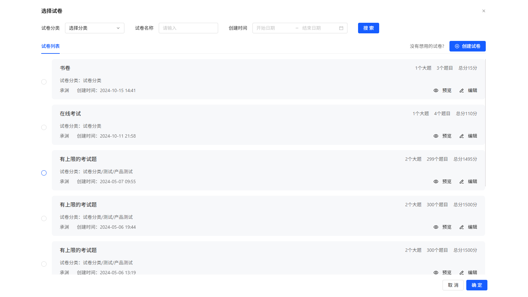Screen dimensions: 528x297
Task: Select the radio button for the last 有上限的考试题
Action: tap(44, 264)
